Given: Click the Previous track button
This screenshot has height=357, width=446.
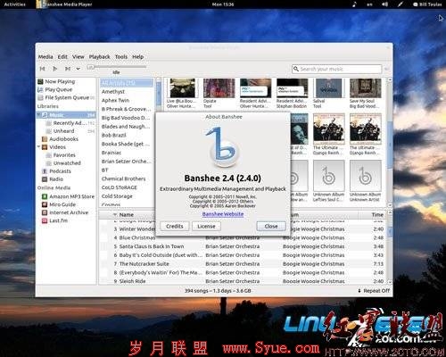Looking at the screenshot, I should (x=42, y=69).
